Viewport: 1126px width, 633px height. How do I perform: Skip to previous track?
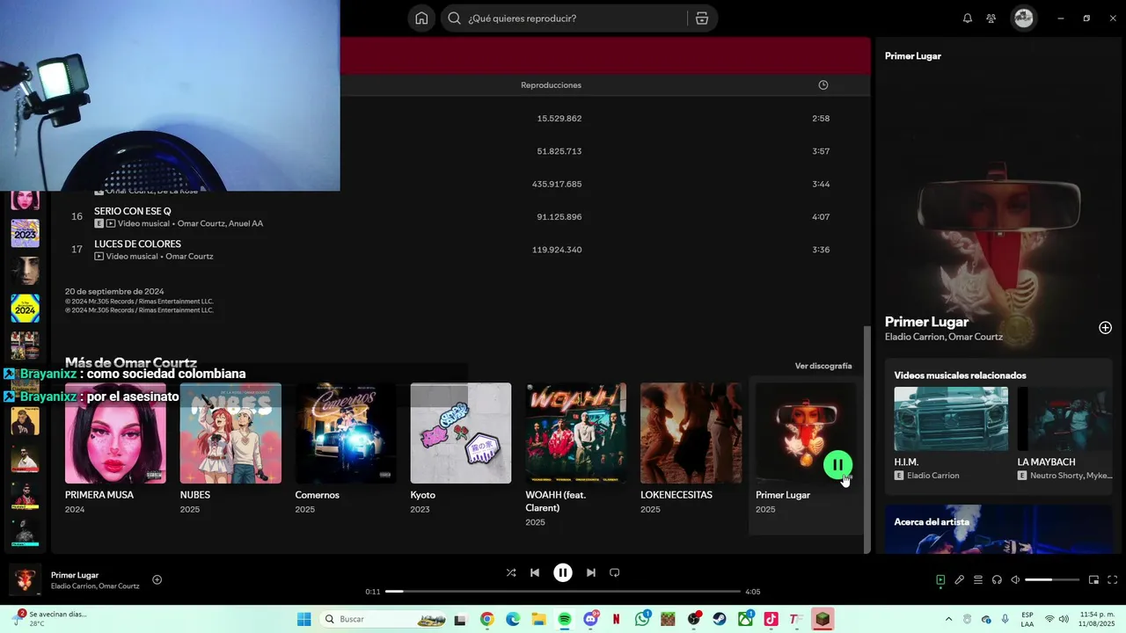(535, 572)
